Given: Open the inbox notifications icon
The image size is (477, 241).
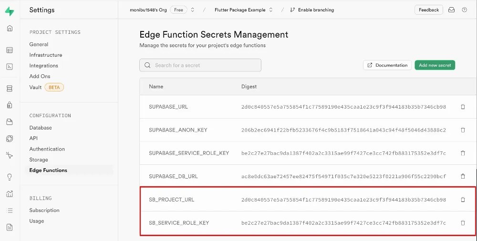Looking at the screenshot, I should [451, 10].
